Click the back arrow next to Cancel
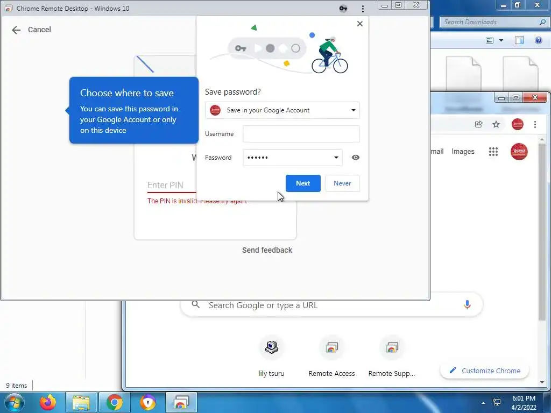 [16, 30]
